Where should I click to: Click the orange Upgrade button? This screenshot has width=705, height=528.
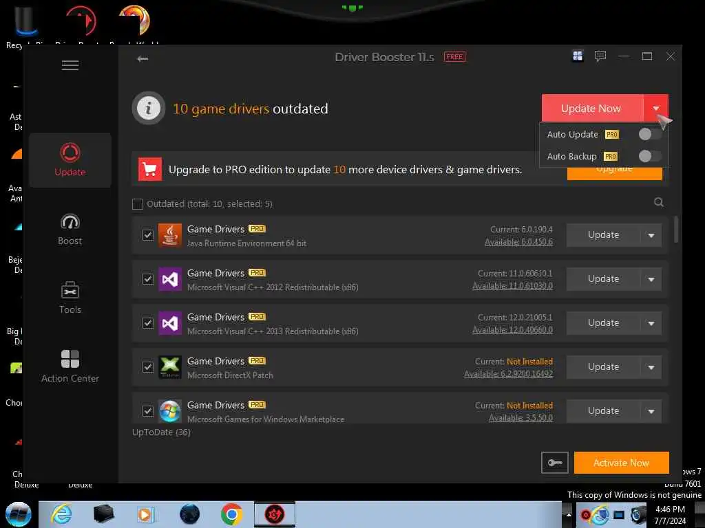615,173
